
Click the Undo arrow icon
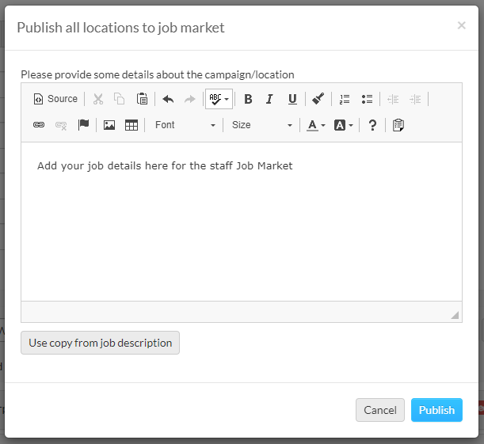(168, 99)
